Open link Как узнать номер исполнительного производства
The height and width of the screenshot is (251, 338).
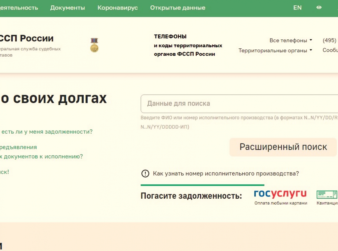pos(225,174)
